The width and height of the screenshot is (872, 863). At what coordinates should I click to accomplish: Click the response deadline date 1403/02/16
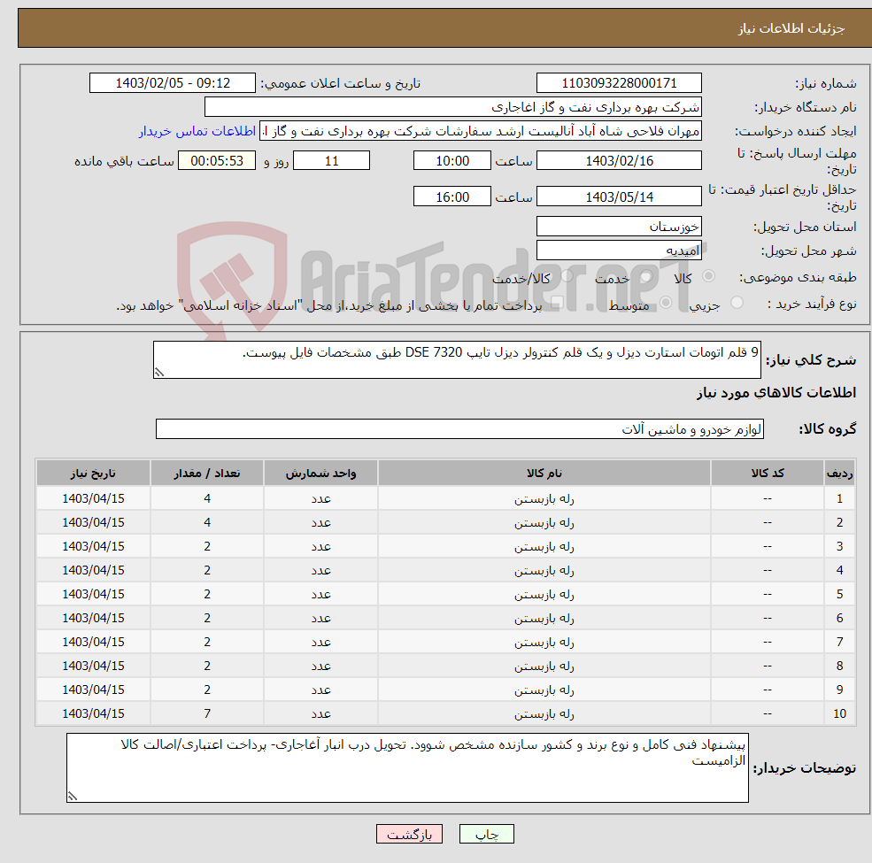click(619, 161)
